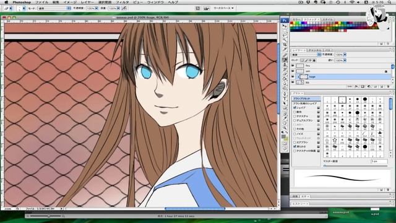Toggle the 散布 (Scattering) checkbox

click(x=295, y=111)
